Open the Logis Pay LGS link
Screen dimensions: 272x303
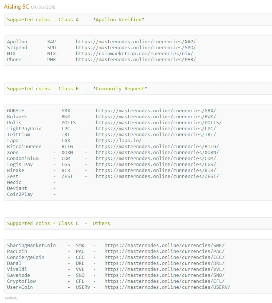(156, 165)
